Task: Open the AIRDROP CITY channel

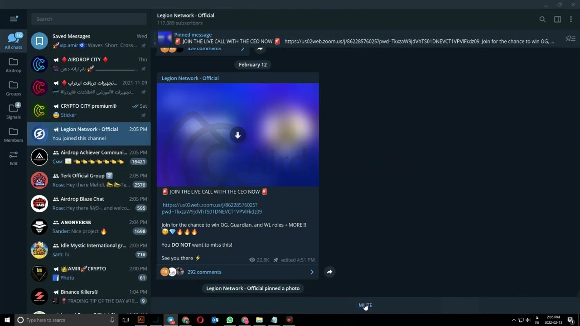Action: (x=89, y=64)
